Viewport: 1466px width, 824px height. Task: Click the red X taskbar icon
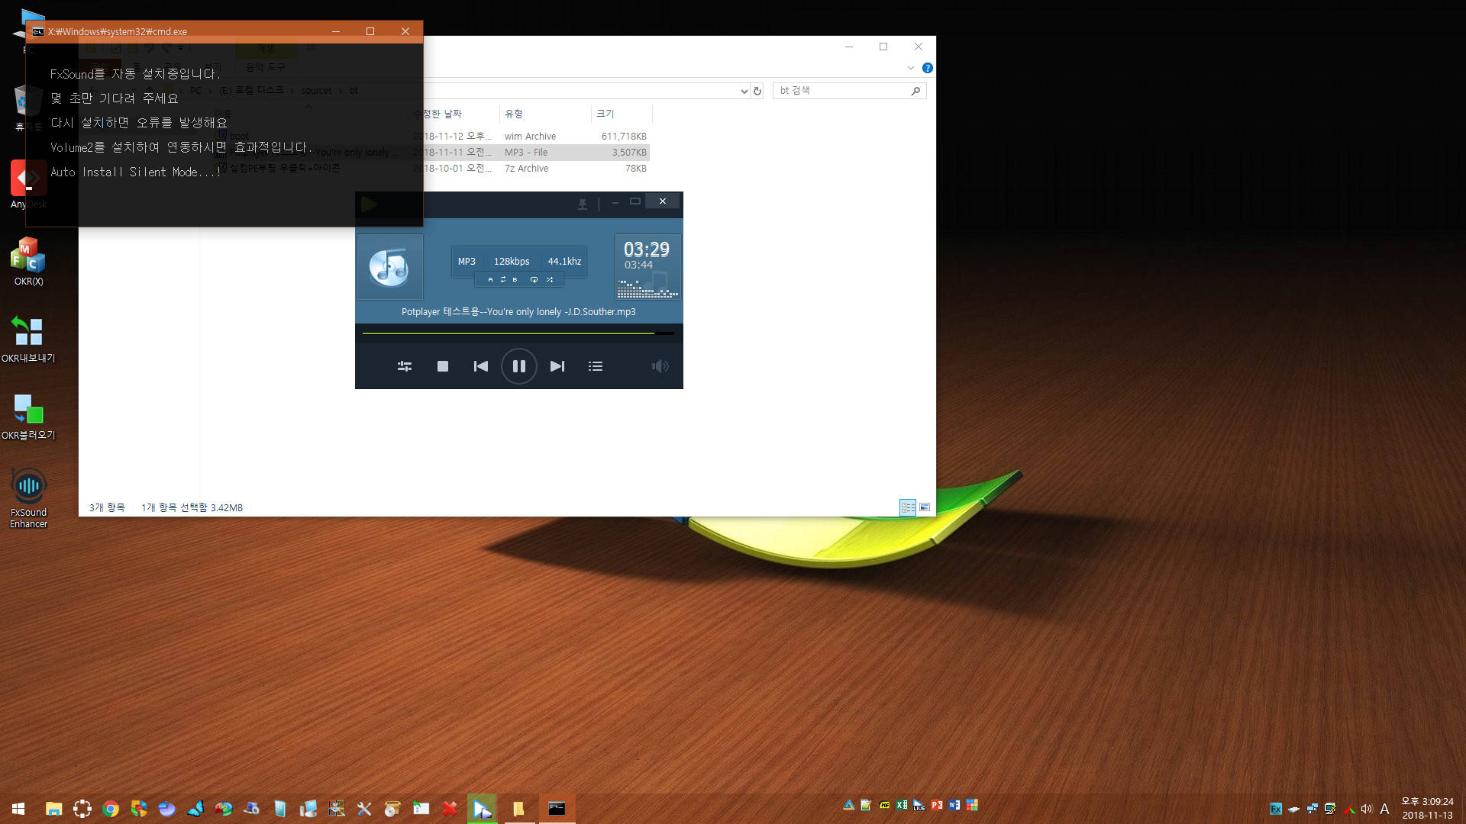(x=450, y=809)
